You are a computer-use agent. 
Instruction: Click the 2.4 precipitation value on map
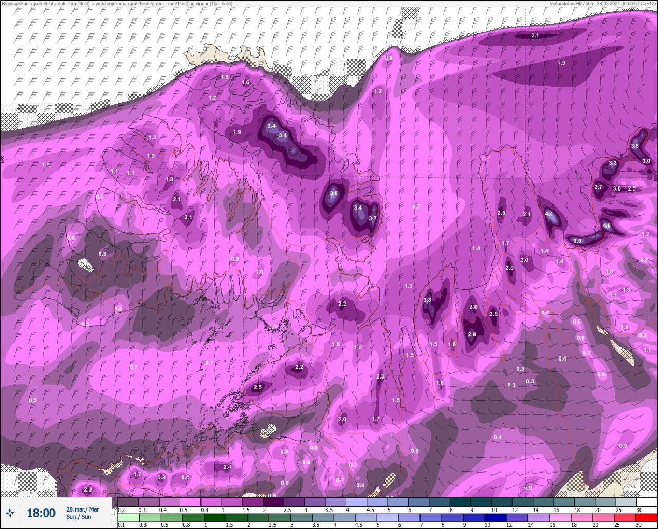[227, 467]
